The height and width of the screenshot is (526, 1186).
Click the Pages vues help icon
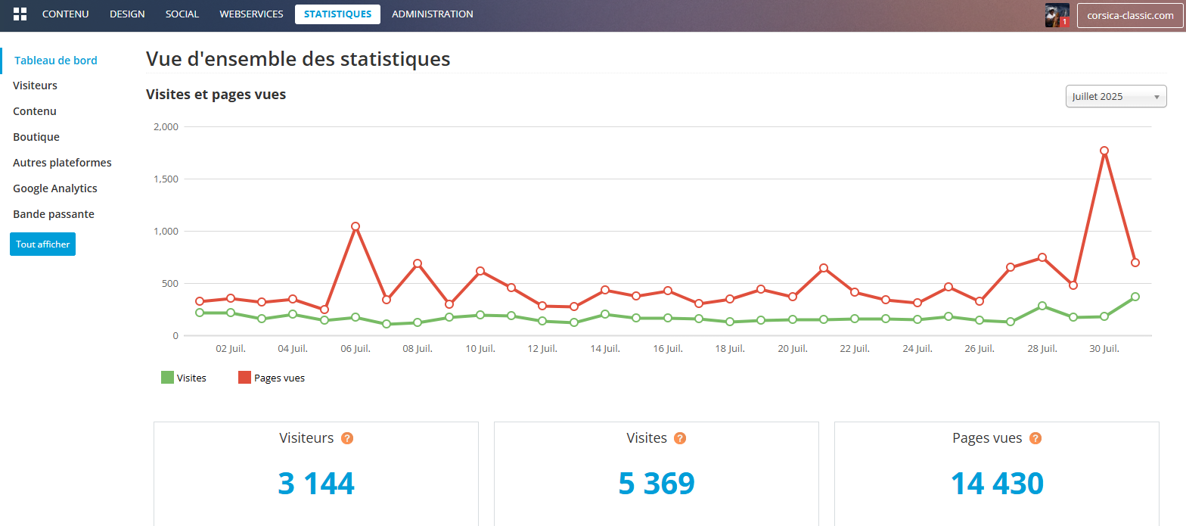tap(1035, 438)
